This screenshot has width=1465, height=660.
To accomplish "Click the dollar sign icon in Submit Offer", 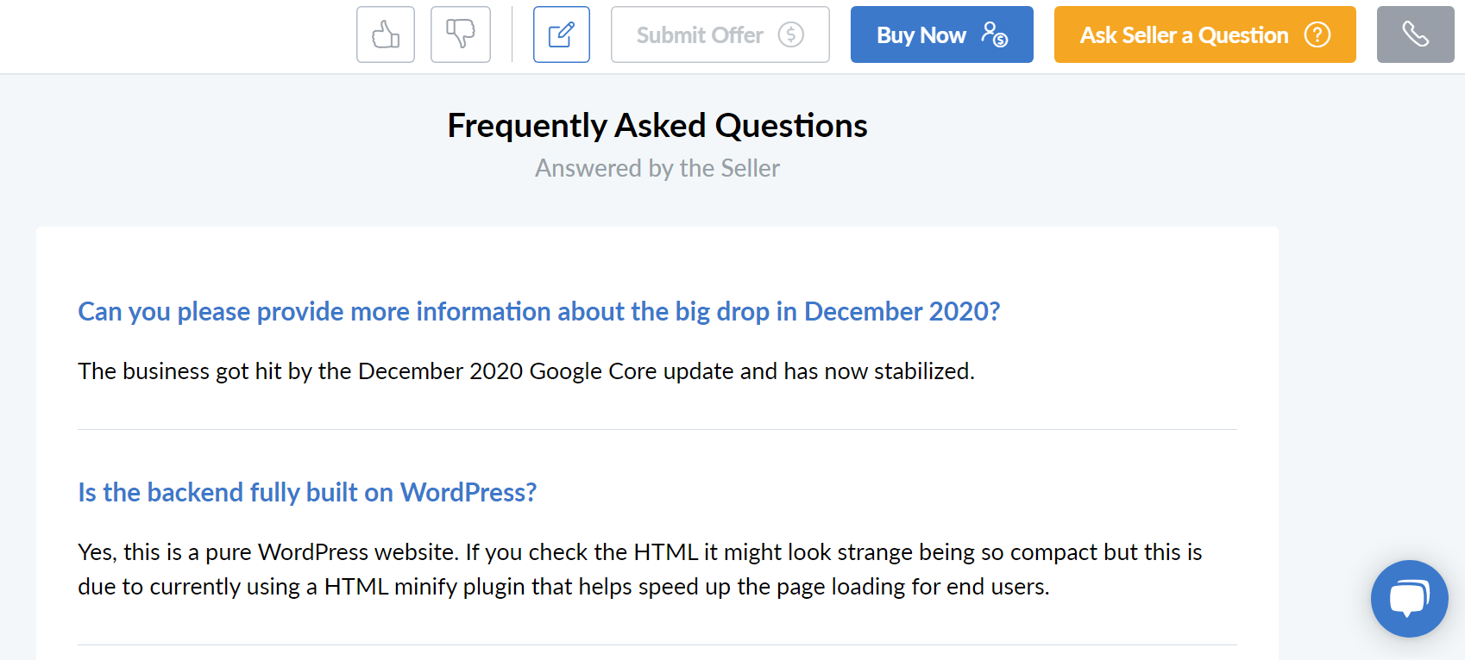I will click(x=790, y=35).
